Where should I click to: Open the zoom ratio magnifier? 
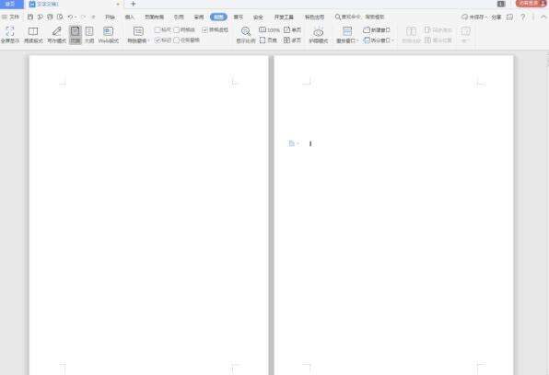coord(246,34)
